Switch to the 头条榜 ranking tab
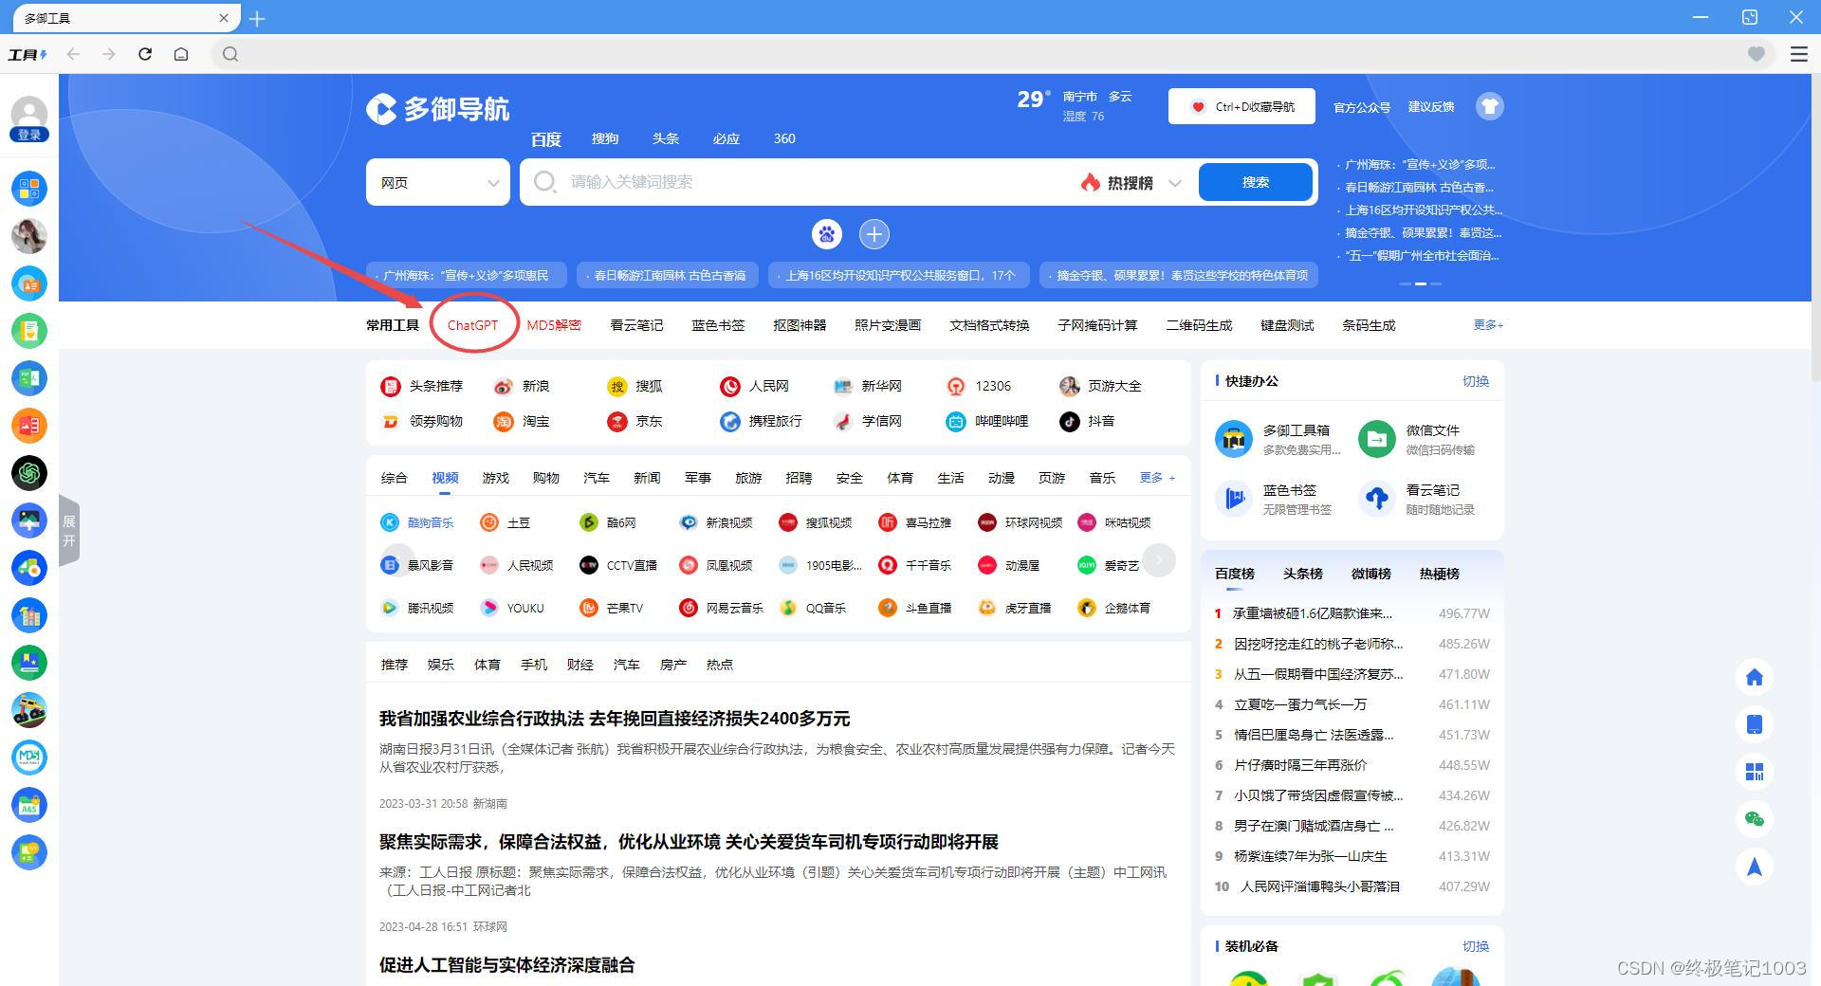The height and width of the screenshot is (986, 1821). pyautogui.click(x=1303, y=574)
